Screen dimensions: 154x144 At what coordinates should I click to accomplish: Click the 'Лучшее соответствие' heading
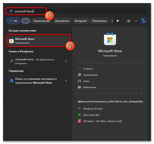coord(22,31)
